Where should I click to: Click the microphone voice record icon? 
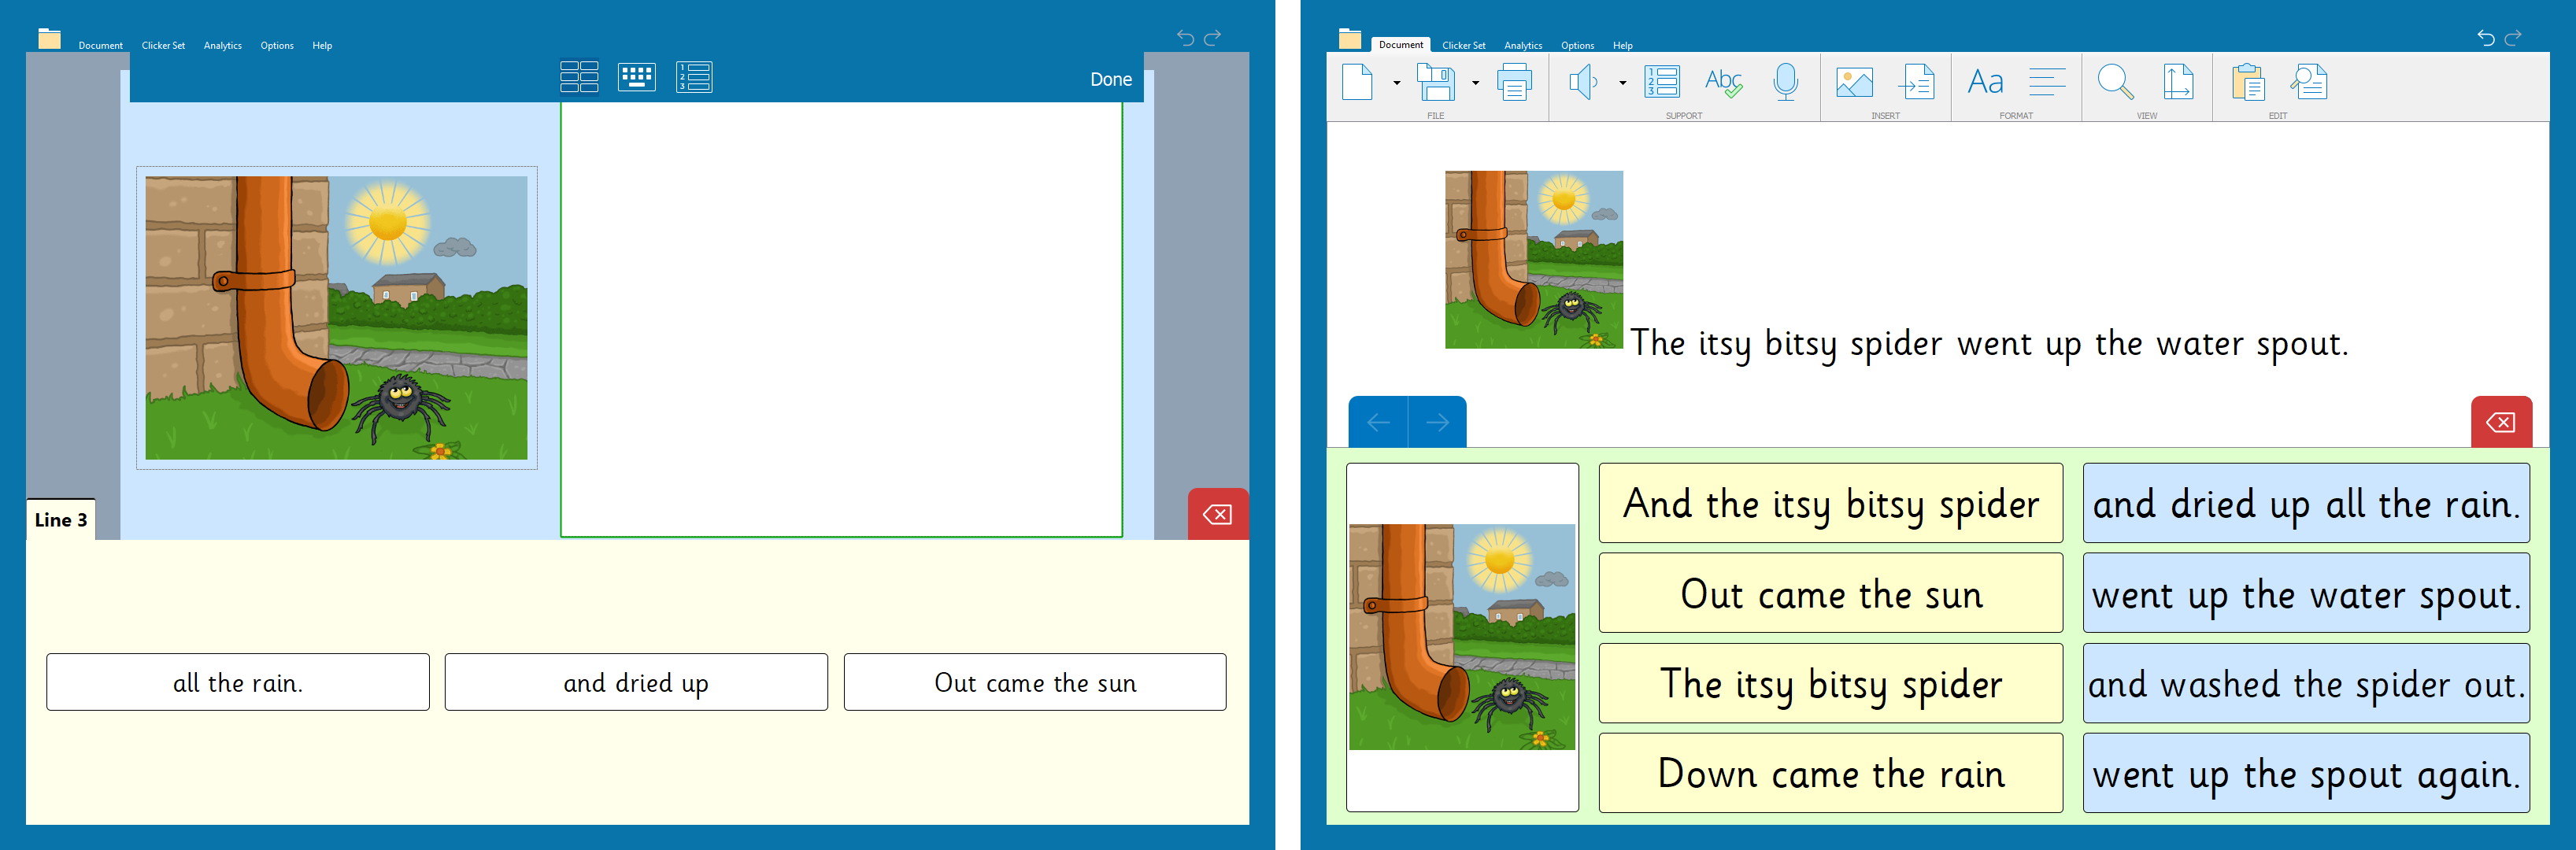click(1785, 82)
